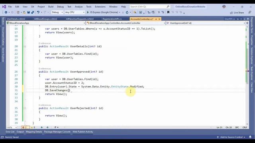Open the UserMV.cs preview tab

pyautogui.click(x=229, y=19)
